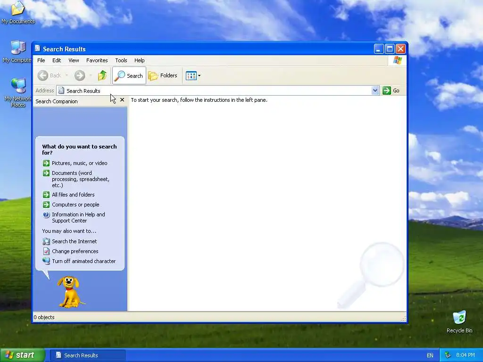
Task: Click the My Documents desktop icon
Action: 18,12
